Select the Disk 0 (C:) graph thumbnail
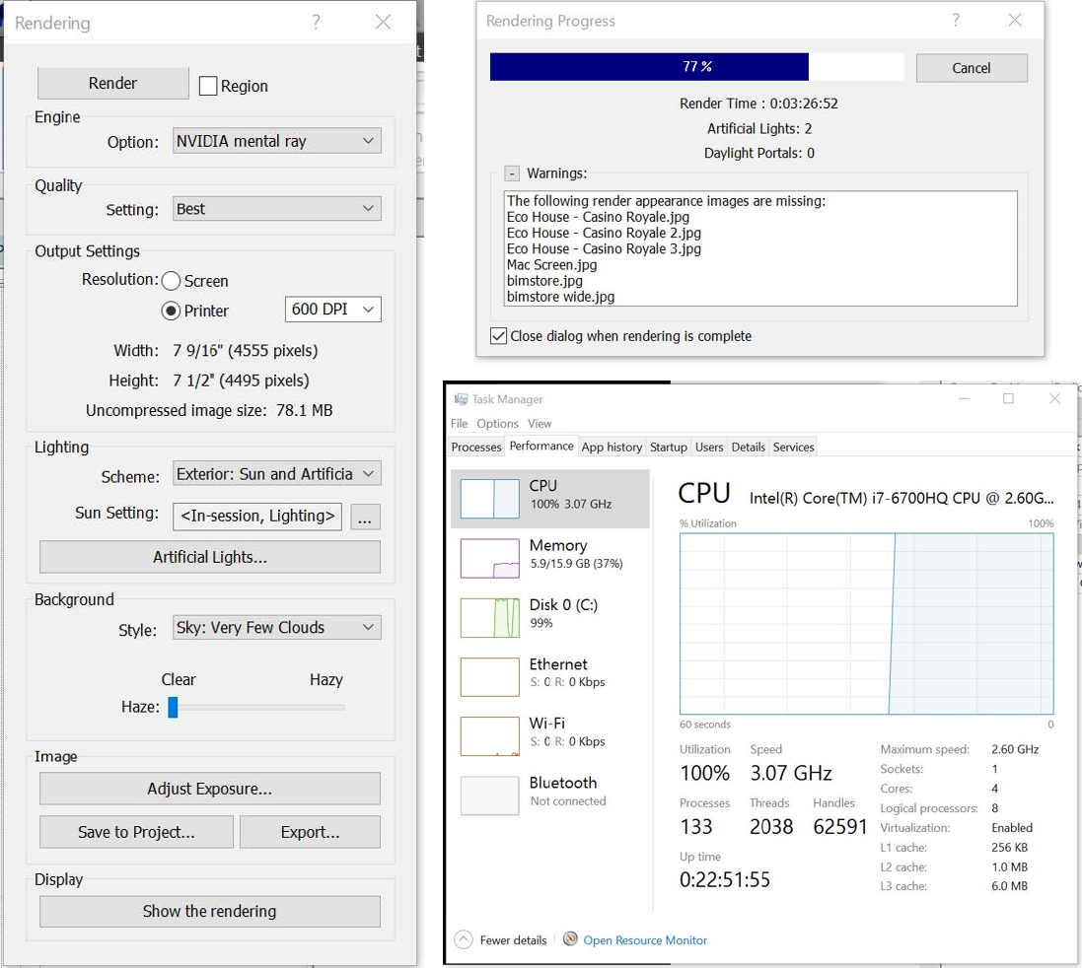Image resolution: width=1082 pixels, height=968 pixels. point(490,618)
